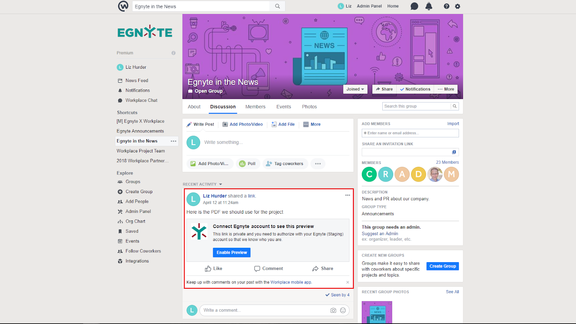Image resolution: width=576 pixels, height=324 pixels.
Task: Click the Suggest an Admin link
Action: [x=380, y=233]
